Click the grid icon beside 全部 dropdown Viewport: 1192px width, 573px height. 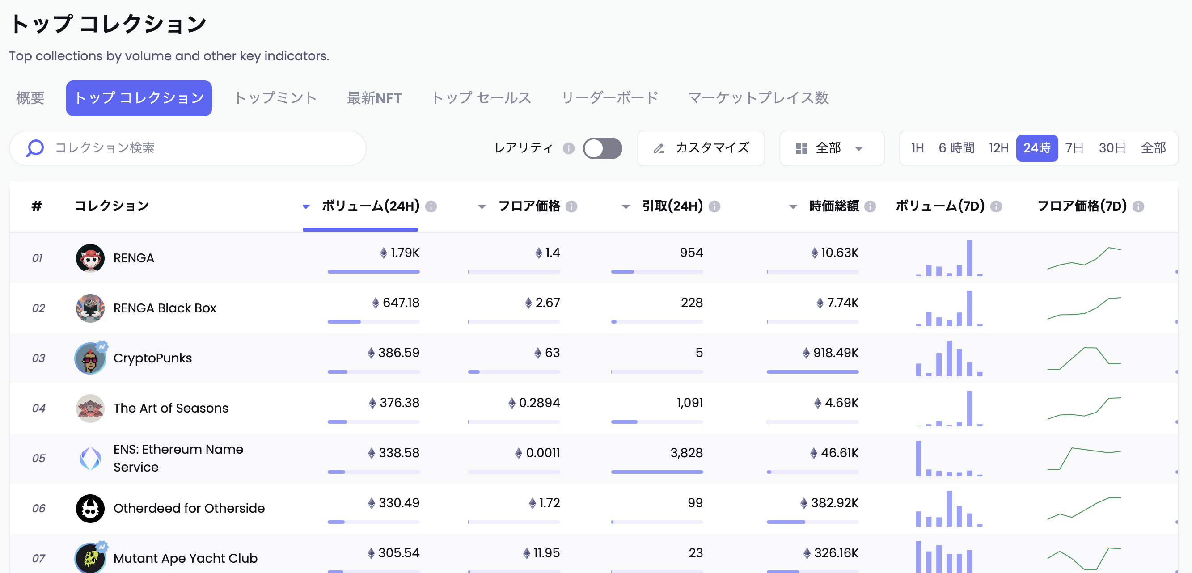coord(802,148)
